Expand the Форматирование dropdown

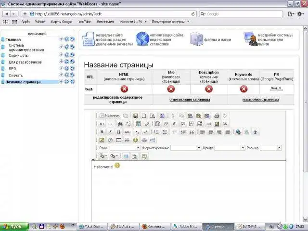click(186, 148)
